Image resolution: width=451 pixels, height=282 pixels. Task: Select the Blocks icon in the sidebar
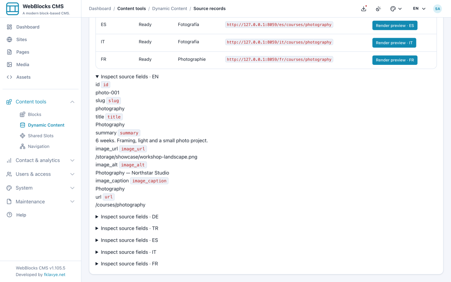click(x=23, y=114)
